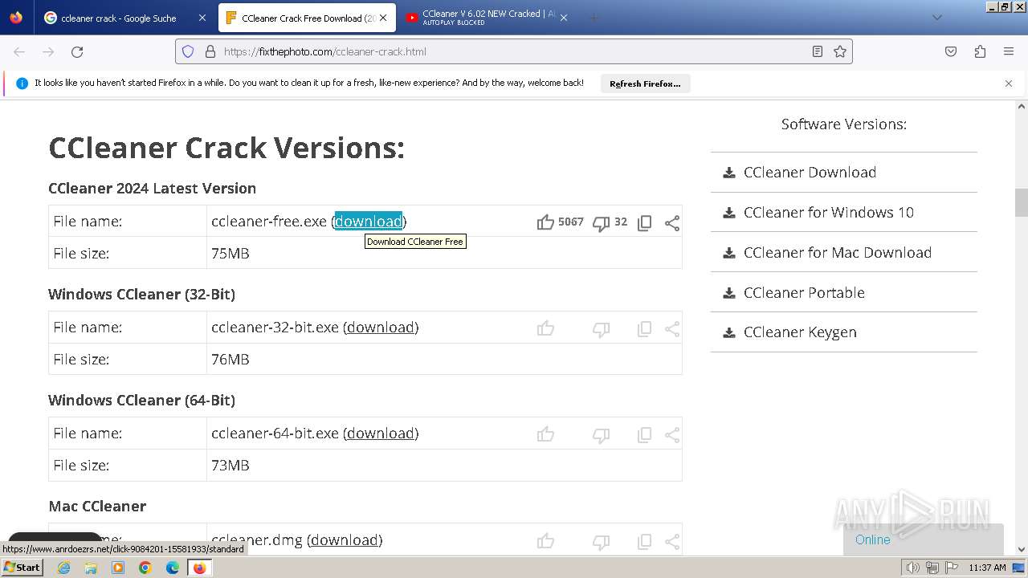This screenshot has height=578, width=1028.
Task: Bookmark this page with the star icon
Action: click(x=840, y=51)
